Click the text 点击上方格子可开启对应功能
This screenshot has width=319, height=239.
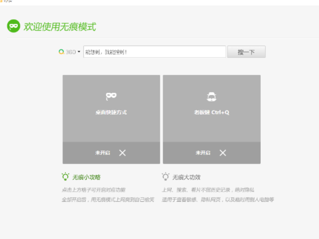[x=93, y=190]
